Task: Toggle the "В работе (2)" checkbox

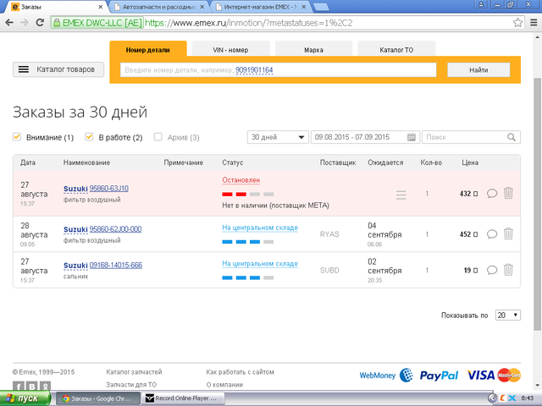Action: point(89,137)
